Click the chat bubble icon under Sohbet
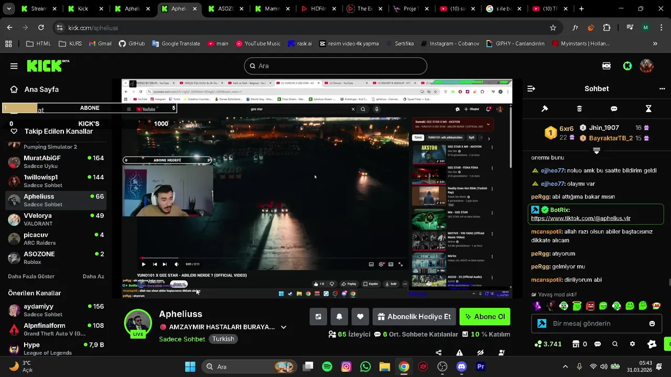This screenshot has height=377, width=671. coord(614,109)
